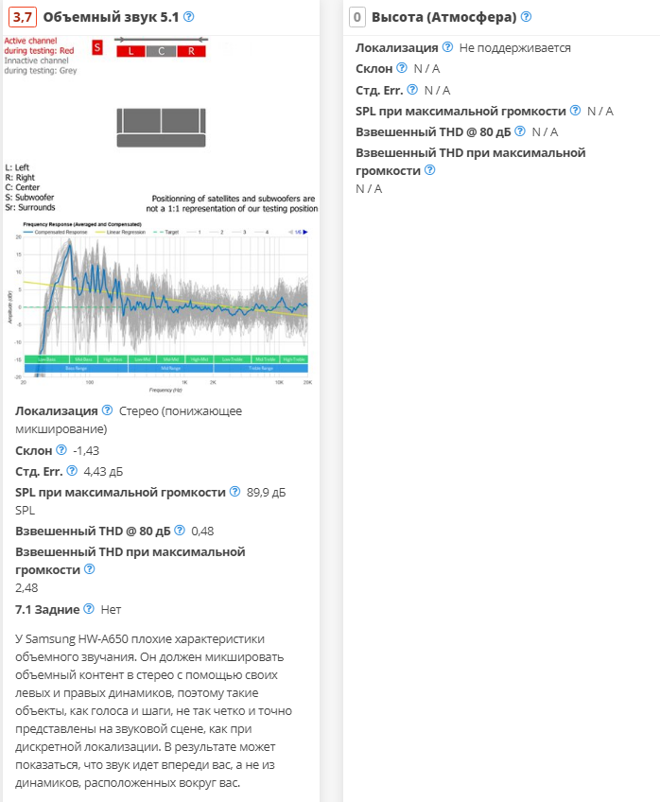
Task: Open the soundbar channel layout diagram image
Action: (161, 123)
